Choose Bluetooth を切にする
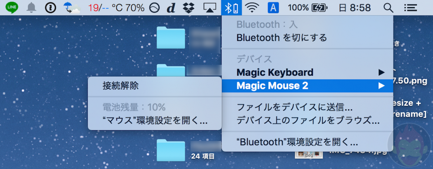Image resolution: width=433 pixels, height=169 pixels. click(x=307, y=37)
